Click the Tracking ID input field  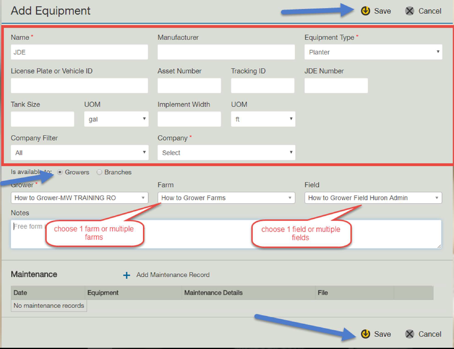[x=263, y=85]
